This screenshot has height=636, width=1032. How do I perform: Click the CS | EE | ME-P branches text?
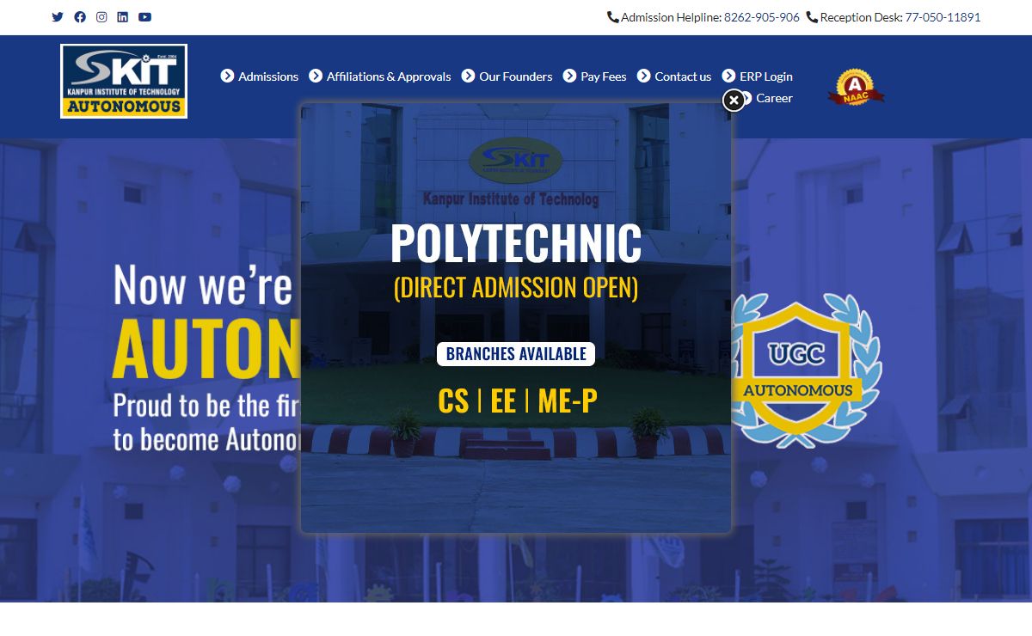pyautogui.click(x=517, y=401)
